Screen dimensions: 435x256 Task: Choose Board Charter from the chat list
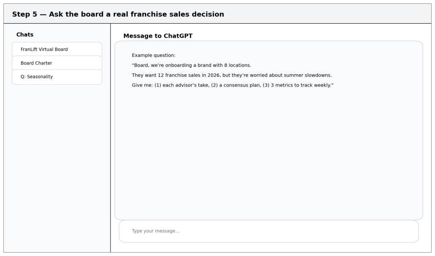[x=57, y=63]
